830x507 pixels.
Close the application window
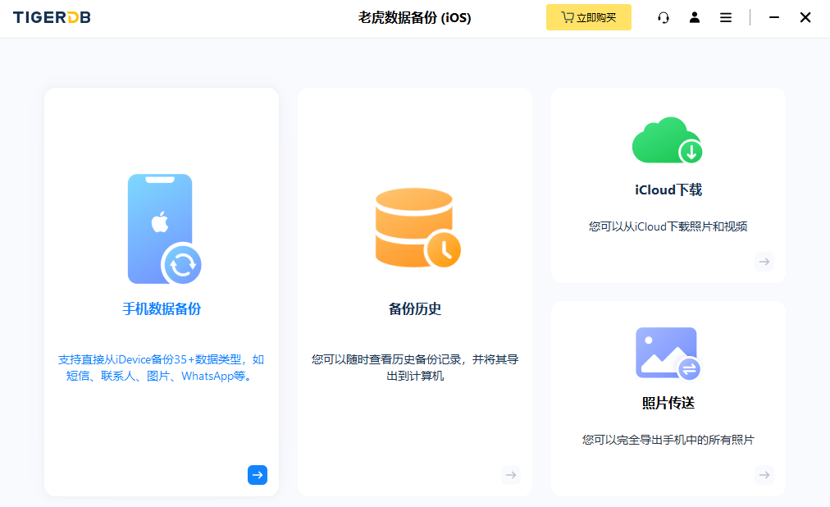pyautogui.click(x=805, y=17)
